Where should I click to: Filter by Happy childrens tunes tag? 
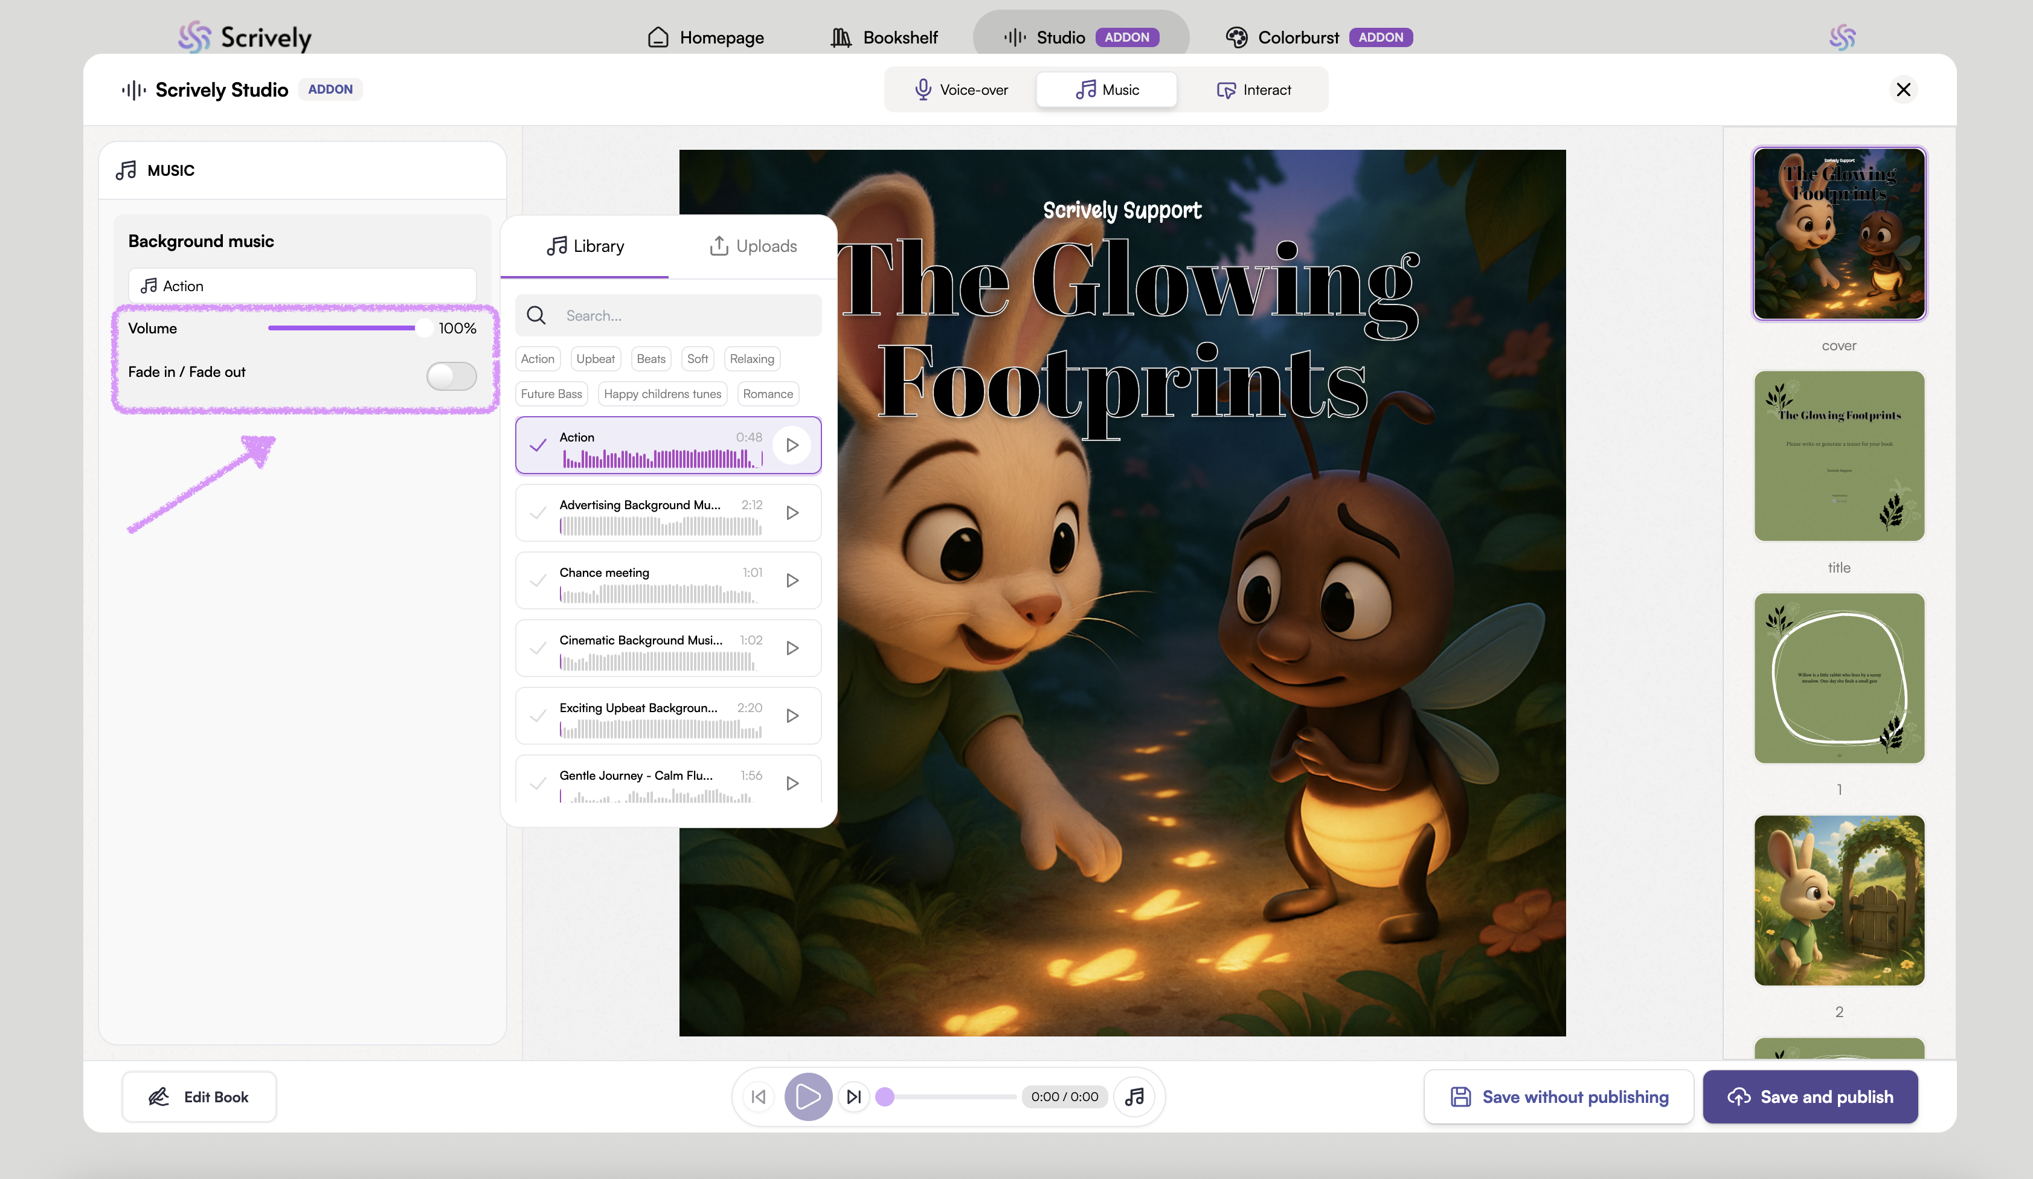click(661, 394)
